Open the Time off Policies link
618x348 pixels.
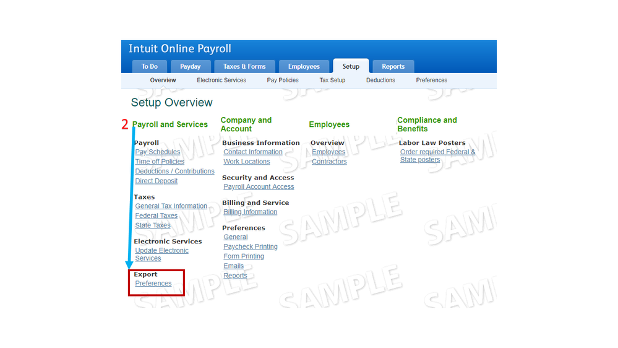point(160,162)
